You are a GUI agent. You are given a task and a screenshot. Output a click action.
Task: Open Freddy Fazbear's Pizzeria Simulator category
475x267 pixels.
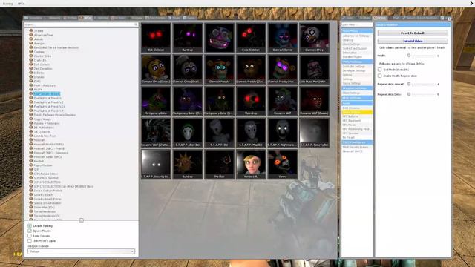click(x=54, y=115)
